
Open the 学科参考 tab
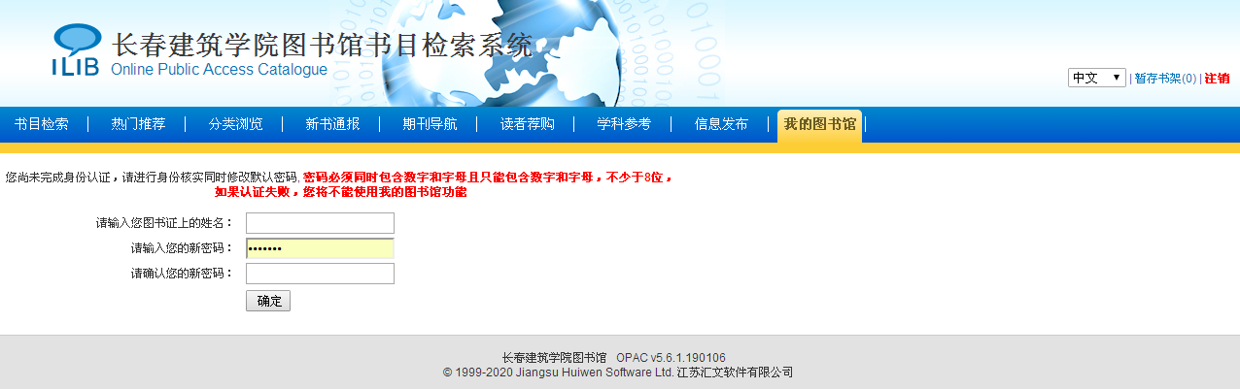624,124
